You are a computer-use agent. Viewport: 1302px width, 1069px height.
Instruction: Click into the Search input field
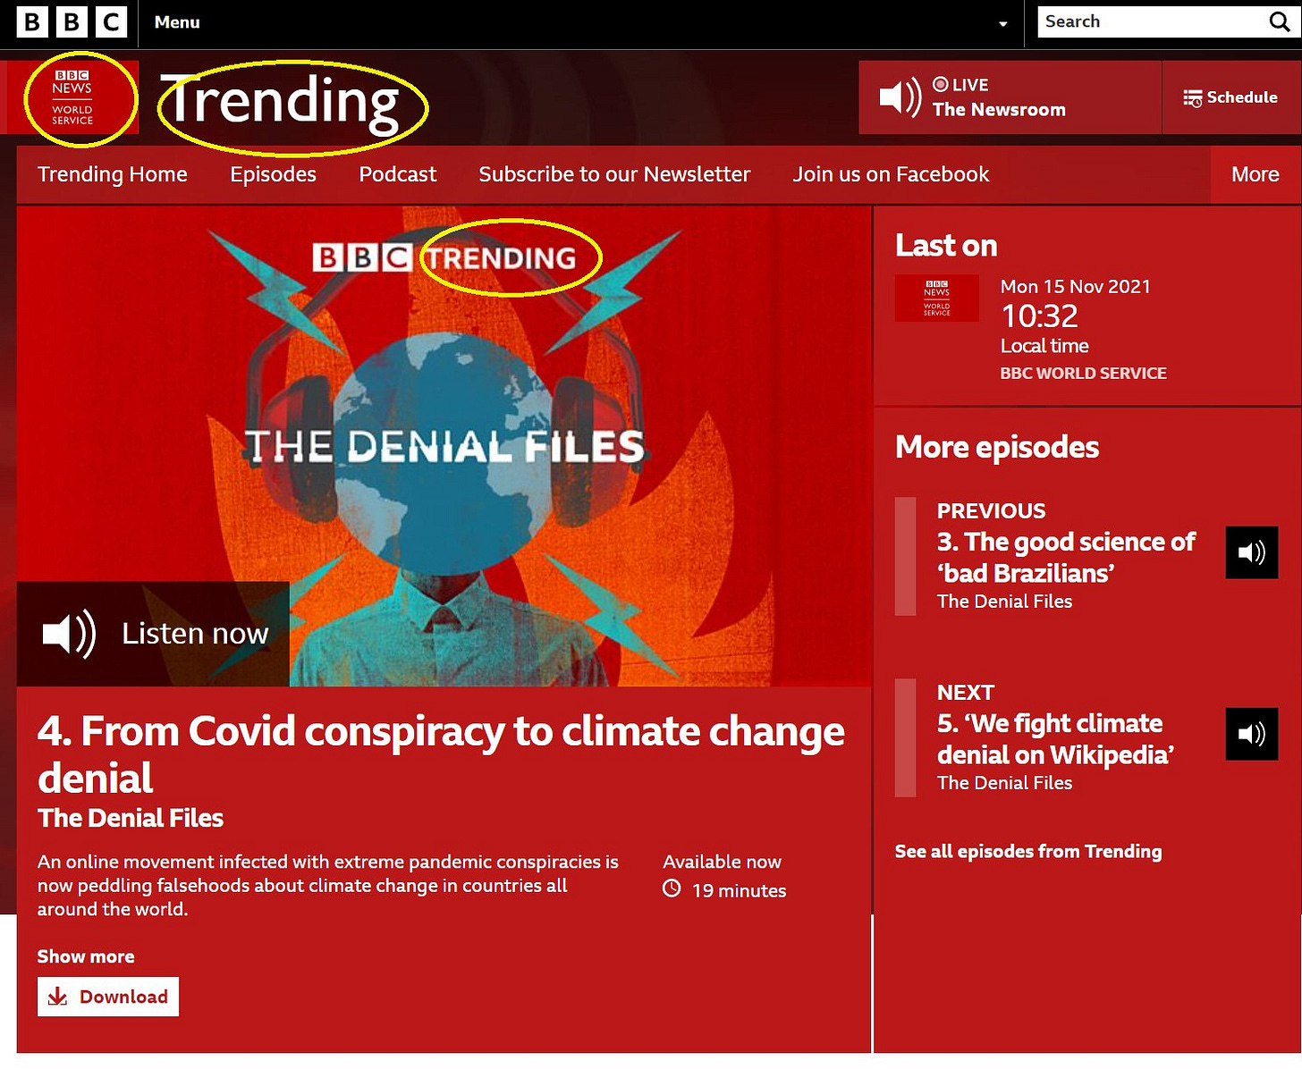1152,22
